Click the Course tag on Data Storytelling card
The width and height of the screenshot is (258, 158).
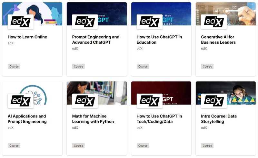207,145
